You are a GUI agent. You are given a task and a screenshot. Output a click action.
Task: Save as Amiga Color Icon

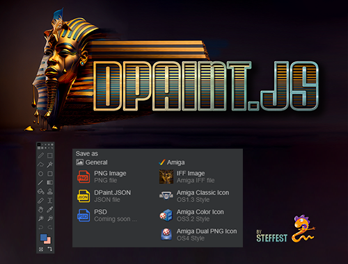click(x=191, y=215)
